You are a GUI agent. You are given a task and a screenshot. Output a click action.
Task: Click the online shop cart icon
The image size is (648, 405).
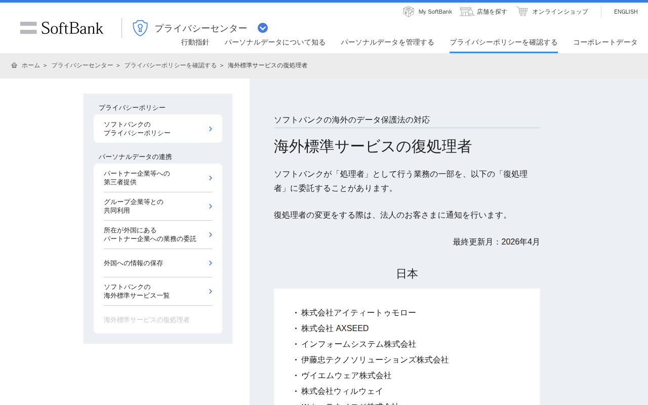(522, 11)
